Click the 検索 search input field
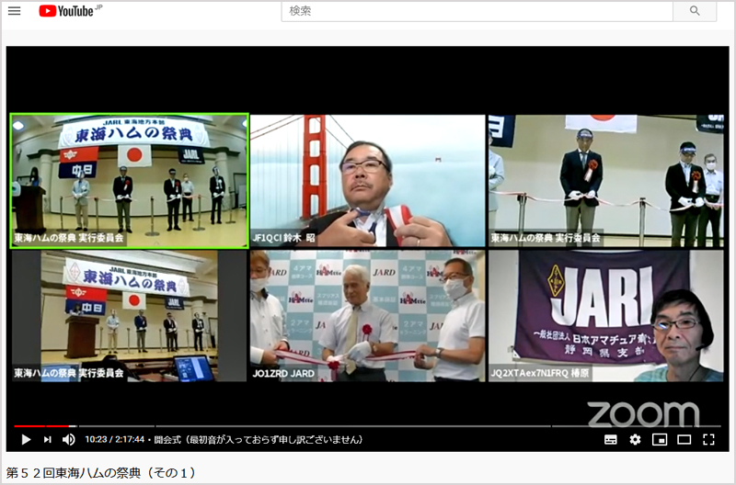Viewport: 736px width, 485px height. click(x=477, y=11)
